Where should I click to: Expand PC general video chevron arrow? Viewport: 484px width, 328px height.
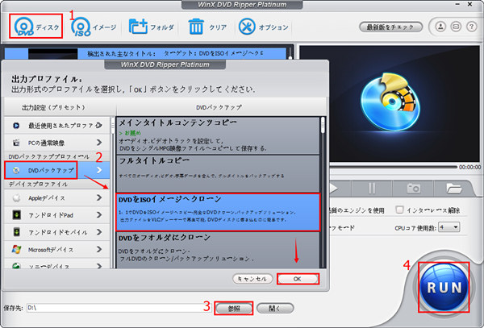click(x=99, y=143)
